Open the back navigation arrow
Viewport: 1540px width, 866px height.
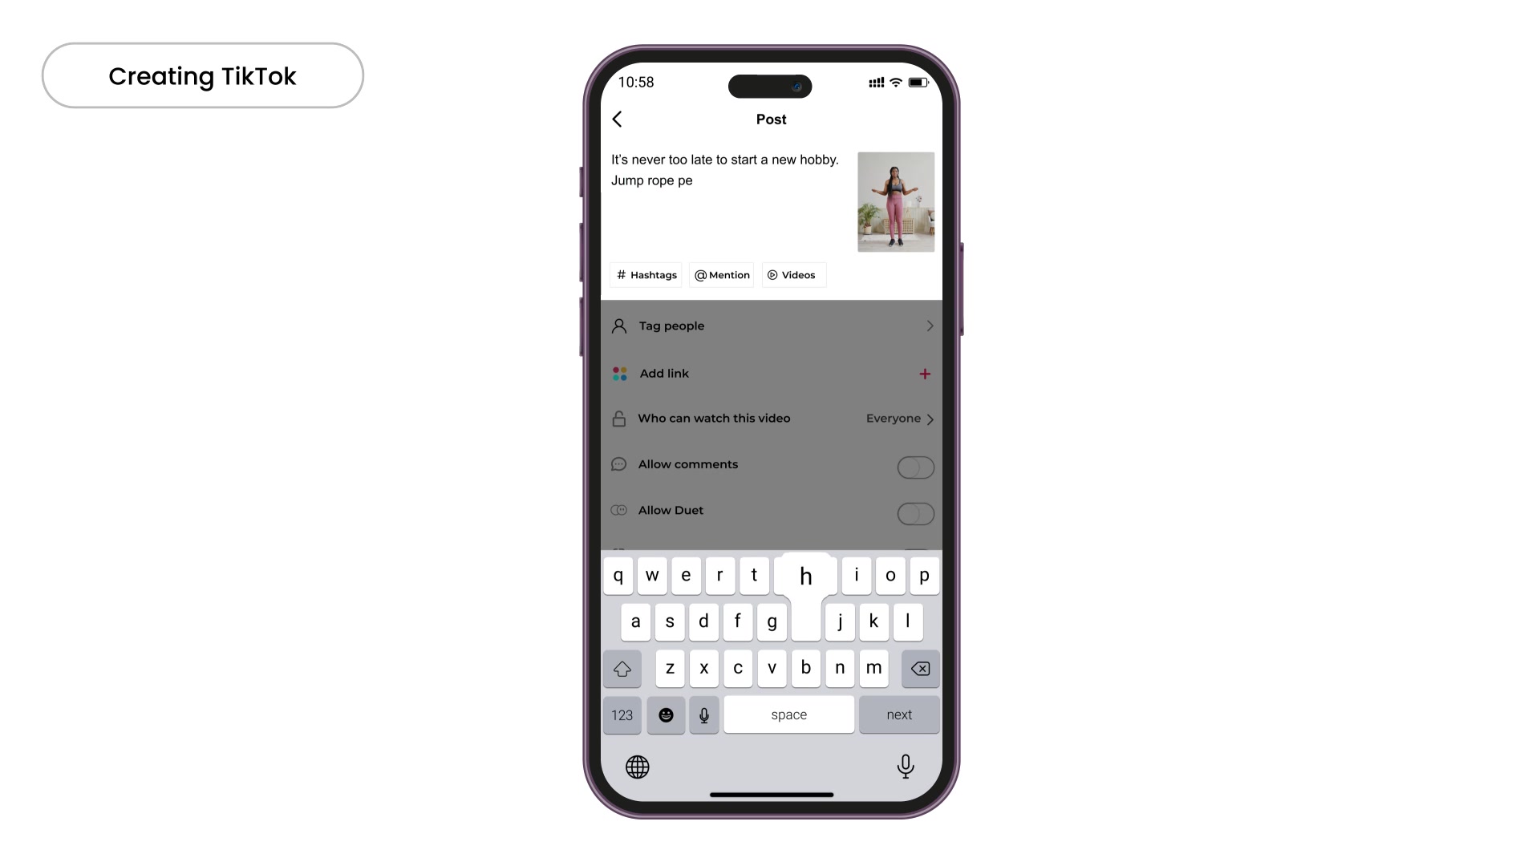click(618, 119)
